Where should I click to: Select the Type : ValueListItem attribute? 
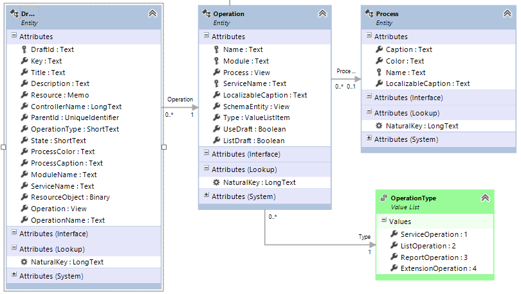256,117
